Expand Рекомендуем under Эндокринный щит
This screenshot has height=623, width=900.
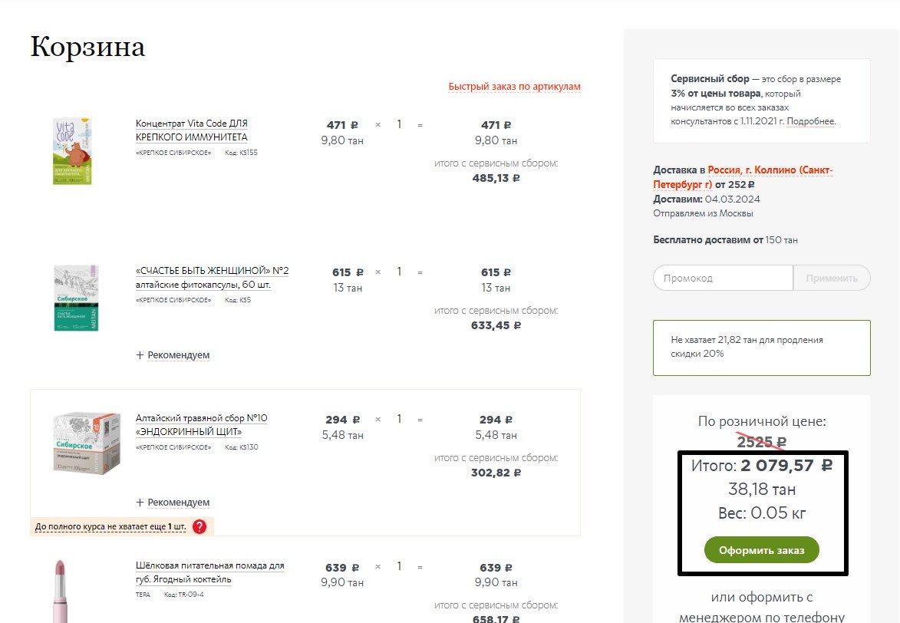[x=173, y=503]
